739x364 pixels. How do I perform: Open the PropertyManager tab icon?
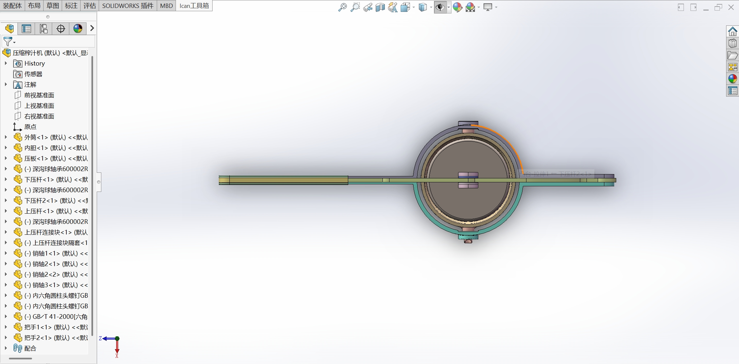26,29
